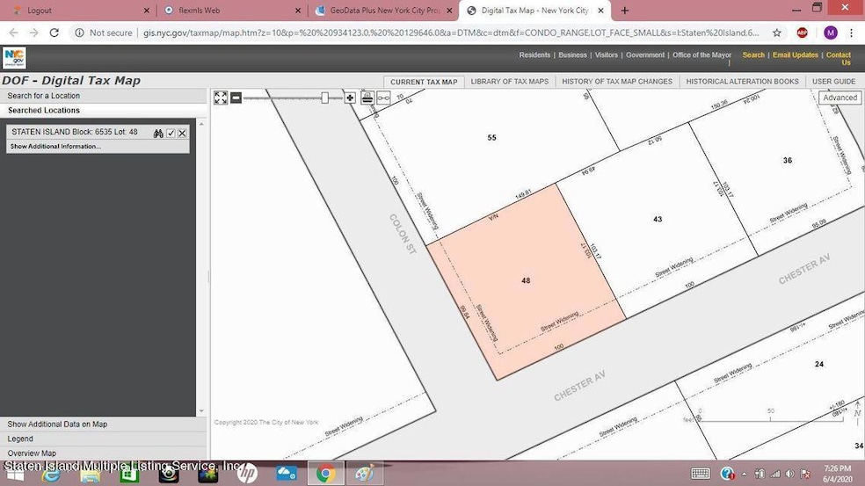Click the Advanced button
This screenshot has width=865, height=486.
(840, 98)
